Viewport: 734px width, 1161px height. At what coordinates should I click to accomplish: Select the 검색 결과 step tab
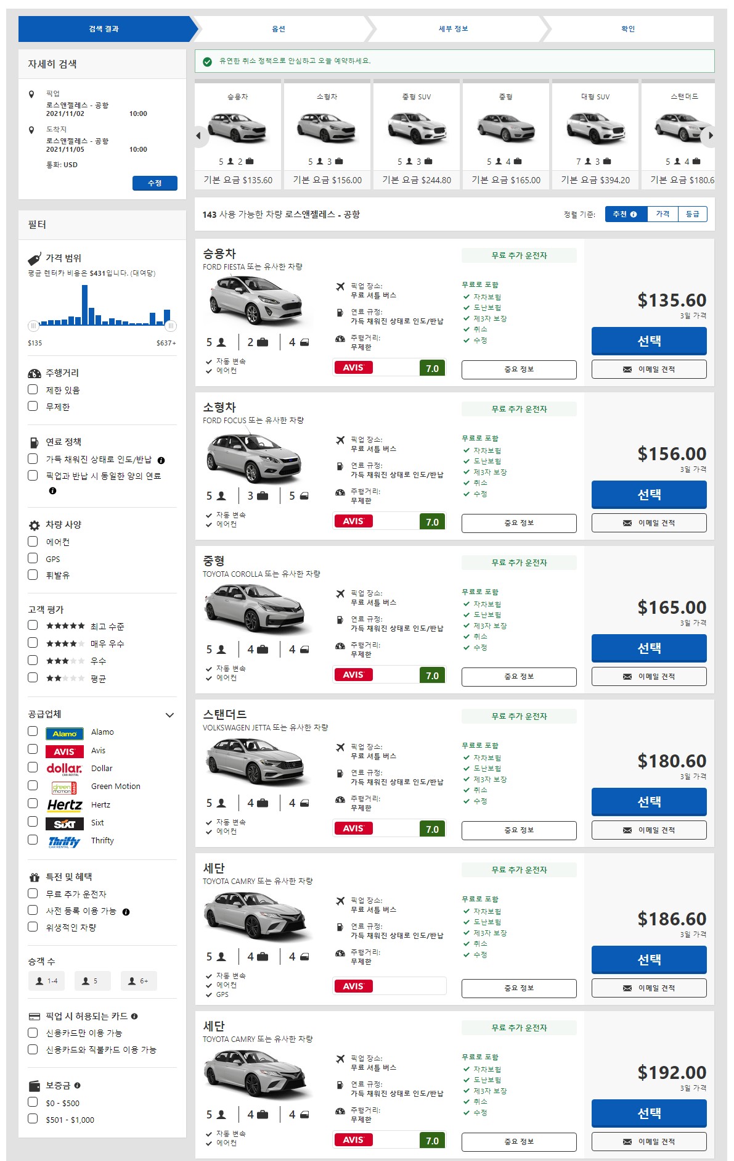104,29
